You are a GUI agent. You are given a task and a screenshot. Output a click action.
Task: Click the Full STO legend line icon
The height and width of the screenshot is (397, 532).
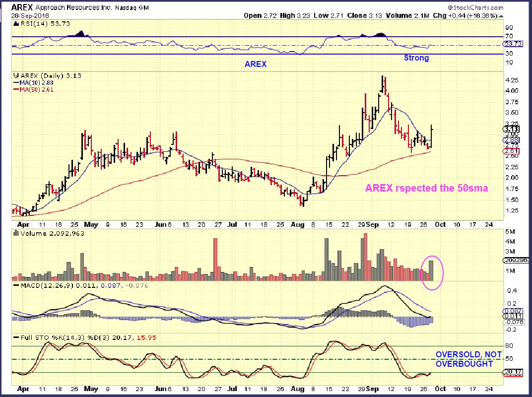[16, 338]
